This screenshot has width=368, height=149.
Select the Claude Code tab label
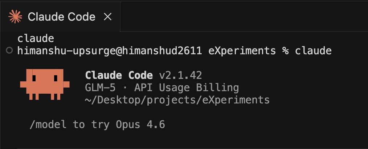point(61,17)
